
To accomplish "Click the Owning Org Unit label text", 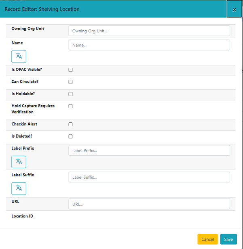I will (x=28, y=29).
